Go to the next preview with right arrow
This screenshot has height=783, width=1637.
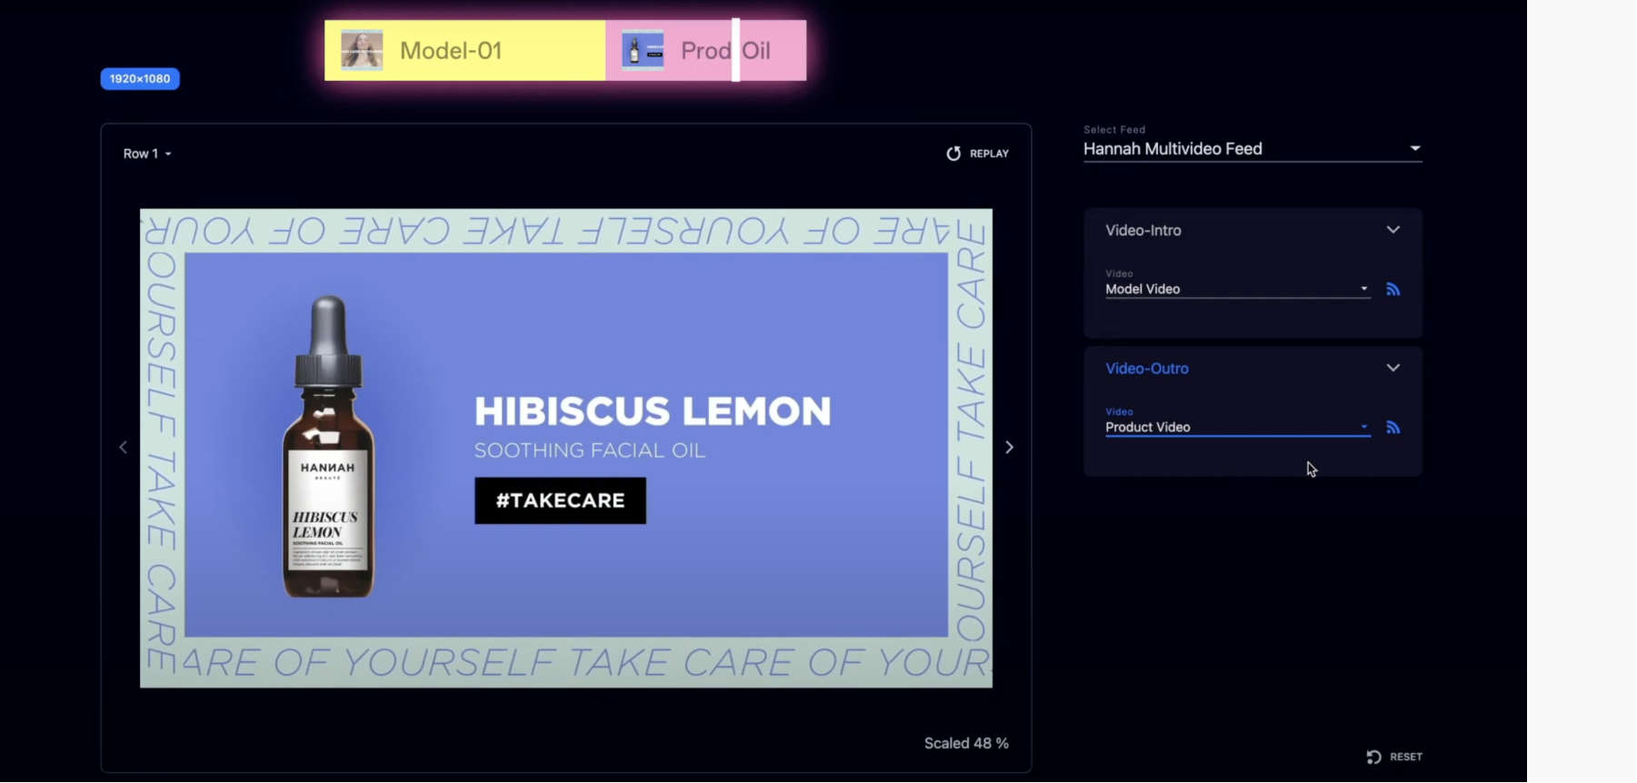[x=1009, y=447]
